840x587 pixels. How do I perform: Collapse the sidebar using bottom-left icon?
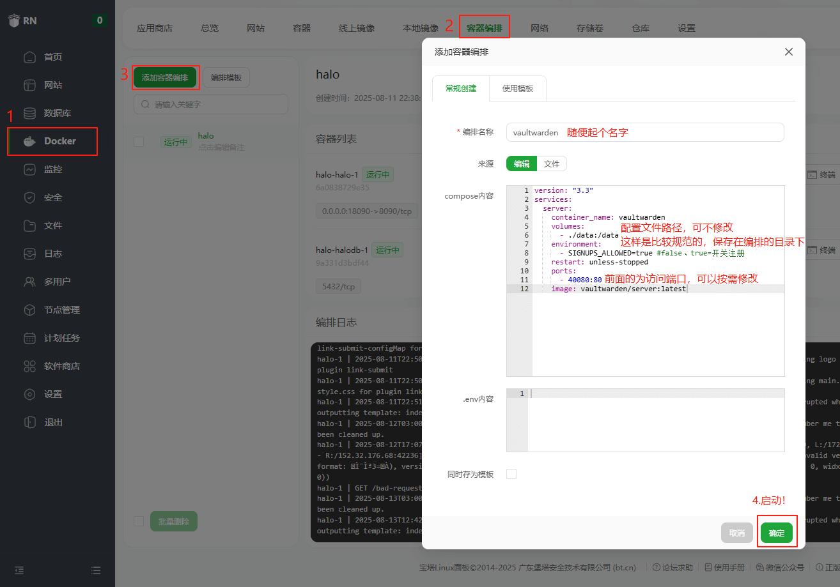tap(19, 570)
